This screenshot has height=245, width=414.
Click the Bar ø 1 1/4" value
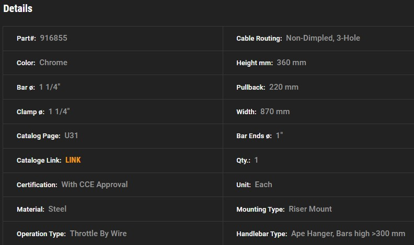(50, 87)
